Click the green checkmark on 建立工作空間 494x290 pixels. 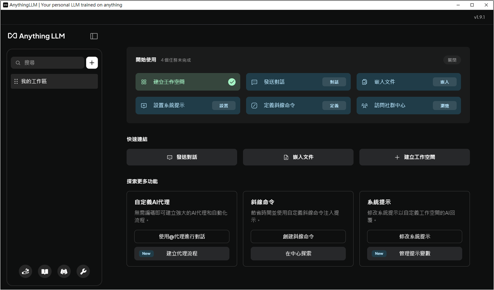[232, 82]
